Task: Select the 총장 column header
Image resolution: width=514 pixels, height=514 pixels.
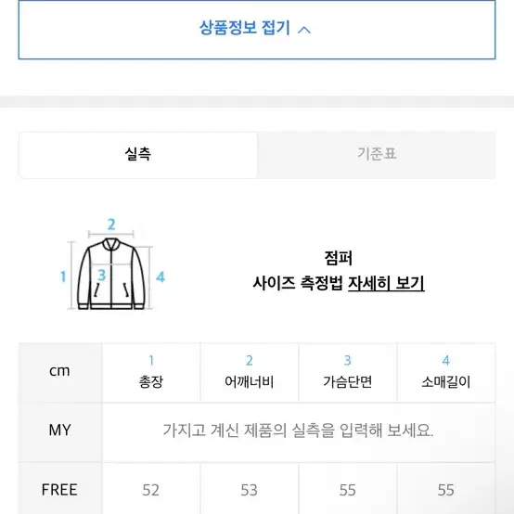Action: 151,372
